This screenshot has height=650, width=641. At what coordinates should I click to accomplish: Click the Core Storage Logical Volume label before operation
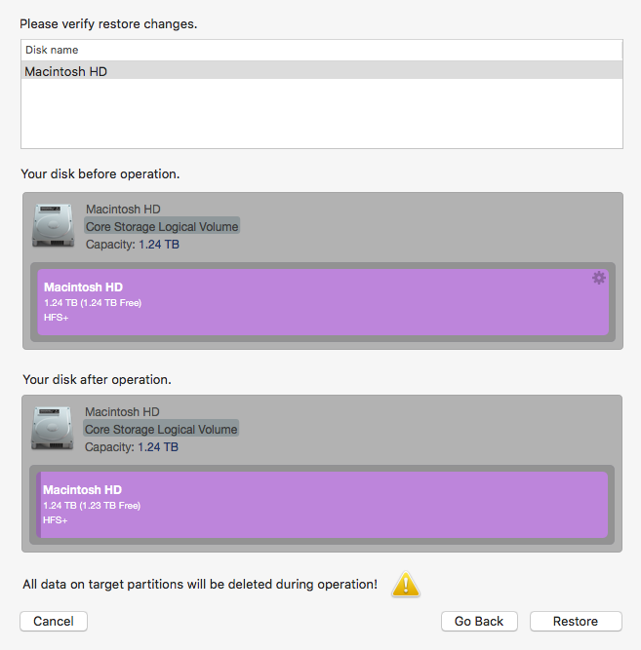click(x=162, y=226)
